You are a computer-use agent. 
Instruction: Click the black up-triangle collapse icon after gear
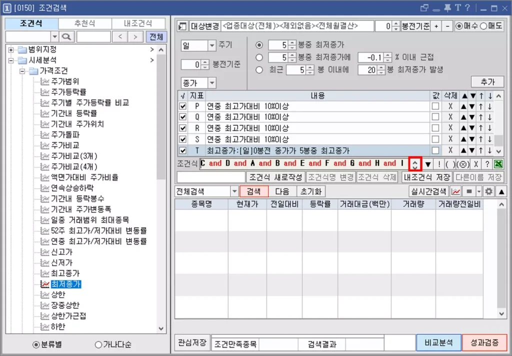501,192
